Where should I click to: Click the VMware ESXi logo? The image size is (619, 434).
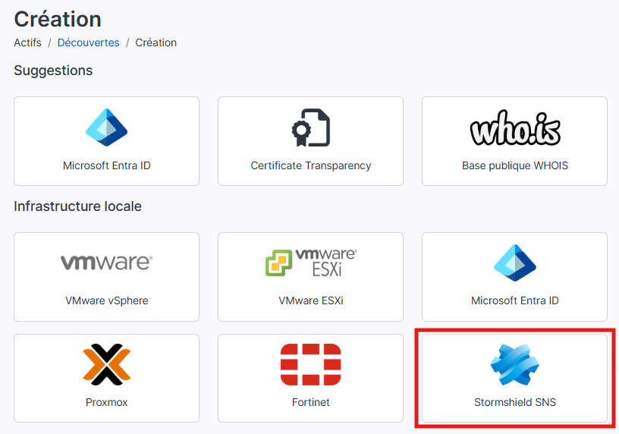coord(311,263)
